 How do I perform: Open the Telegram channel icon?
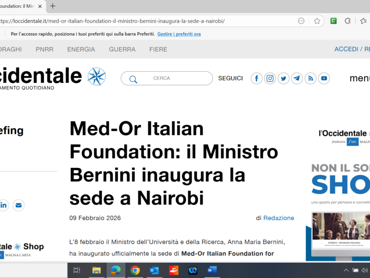pyautogui.click(x=296, y=78)
